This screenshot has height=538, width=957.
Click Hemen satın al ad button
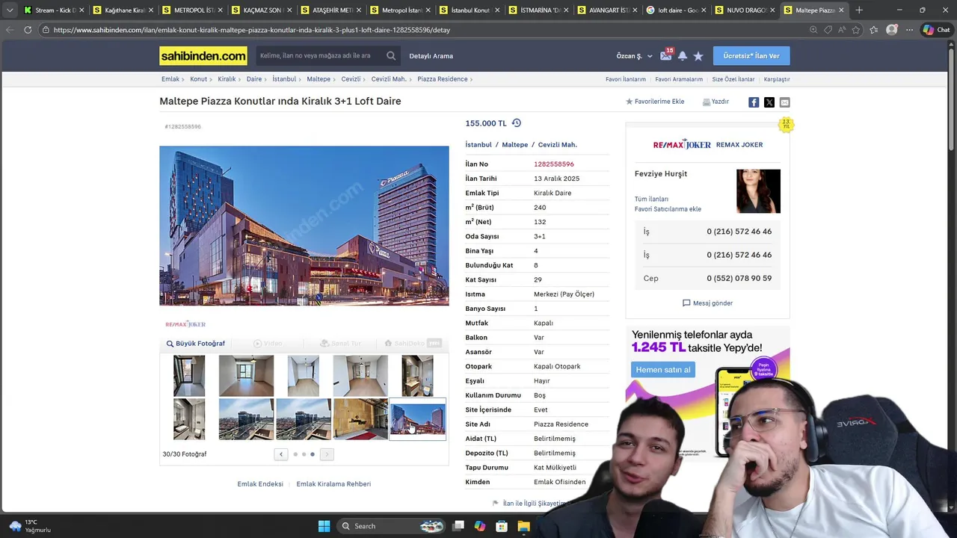(x=663, y=370)
